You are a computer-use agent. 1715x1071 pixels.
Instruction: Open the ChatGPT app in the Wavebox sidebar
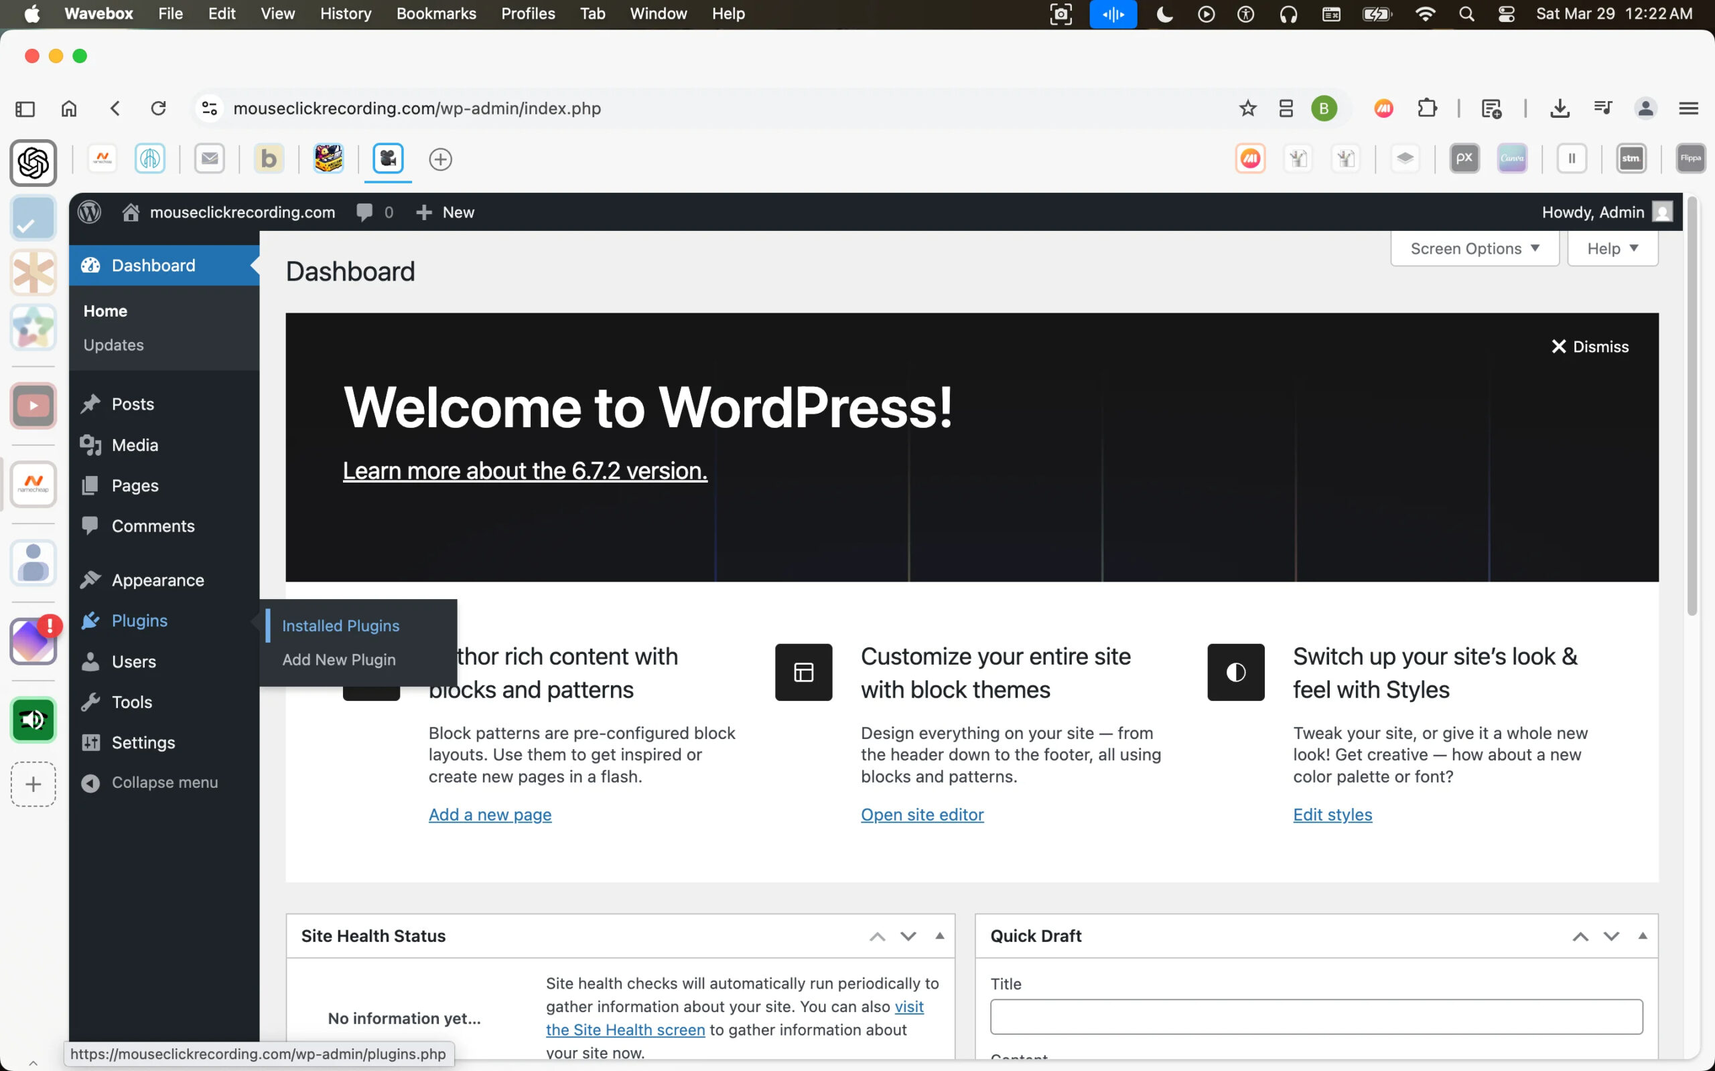pyautogui.click(x=33, y=163)
